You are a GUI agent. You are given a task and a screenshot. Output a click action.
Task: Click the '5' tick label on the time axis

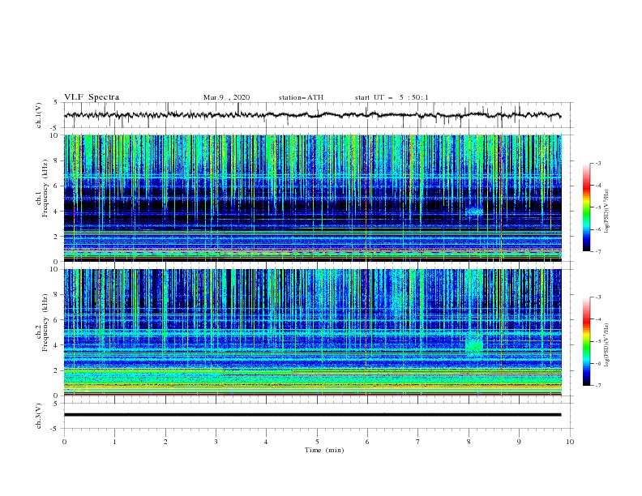tap(317, 442)
